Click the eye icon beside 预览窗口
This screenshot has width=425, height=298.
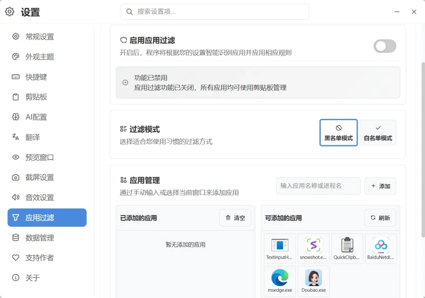16,157
